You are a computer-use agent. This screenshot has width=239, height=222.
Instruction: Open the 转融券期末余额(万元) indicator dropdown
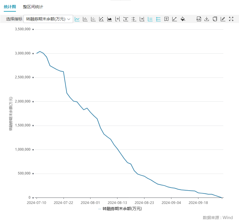(x=48, y=19)
